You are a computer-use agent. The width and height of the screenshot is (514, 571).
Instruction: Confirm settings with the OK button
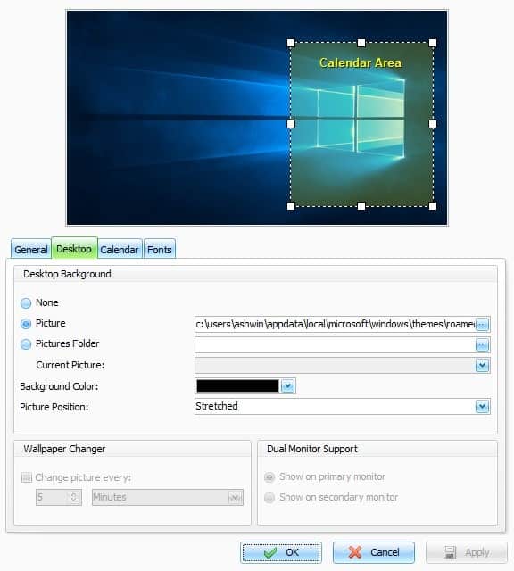pyautogui.click(x=281, y=552)
